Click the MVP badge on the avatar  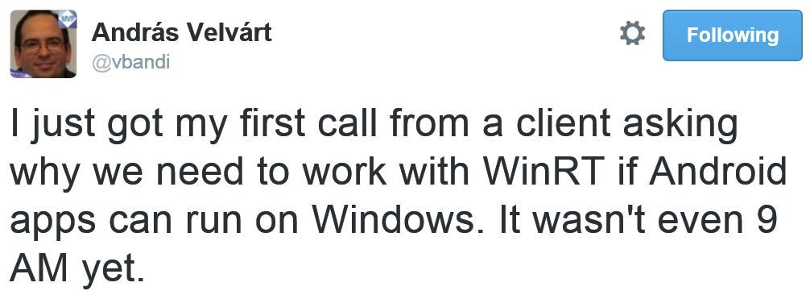coord(68,19)
